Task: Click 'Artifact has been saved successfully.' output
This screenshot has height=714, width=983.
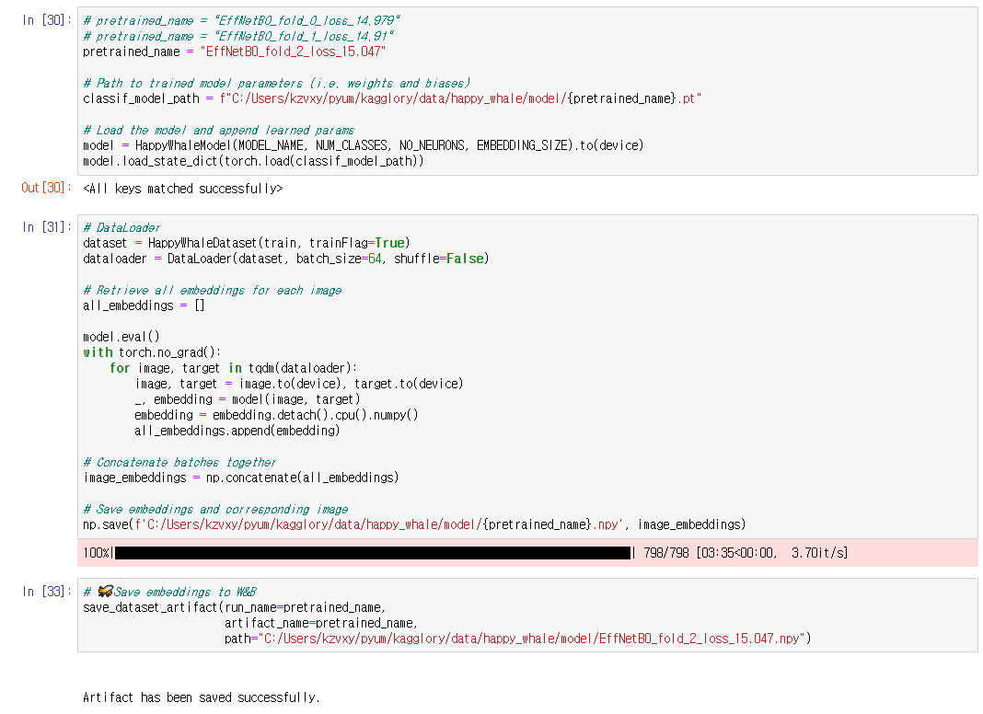Action: click(202, 697)
